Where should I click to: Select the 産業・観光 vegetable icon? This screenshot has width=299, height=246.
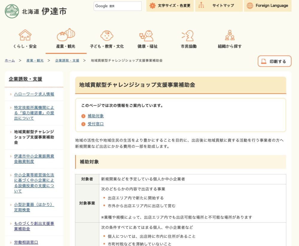tap(66, 35)
